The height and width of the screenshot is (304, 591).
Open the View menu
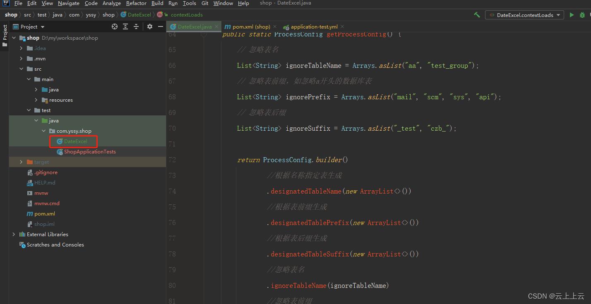coord(47,3)
